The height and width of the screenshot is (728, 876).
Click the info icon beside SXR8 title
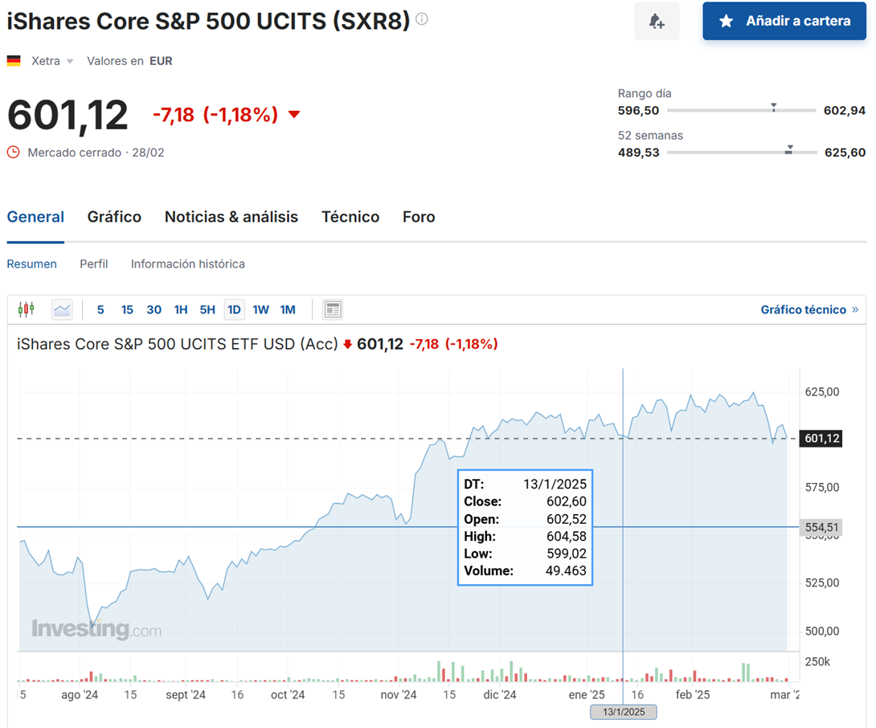point(423,19)
